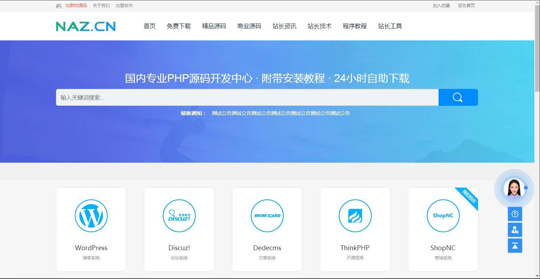
Task: Select the Discuz! forum system icon
Action: click(x=179, y=216)
